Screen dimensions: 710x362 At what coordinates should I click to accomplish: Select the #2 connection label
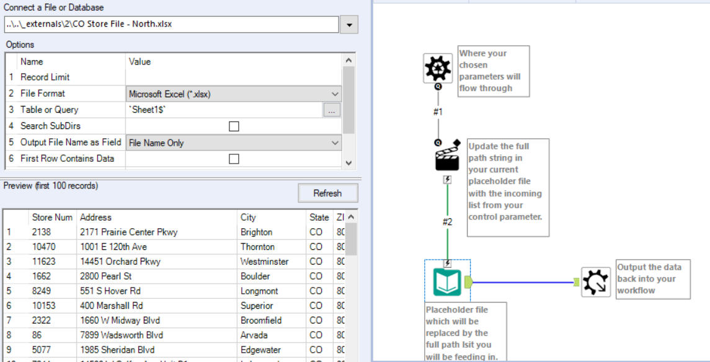click(x=446, y=222)
